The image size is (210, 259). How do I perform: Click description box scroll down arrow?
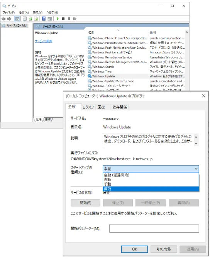click(x=196, y=144)
